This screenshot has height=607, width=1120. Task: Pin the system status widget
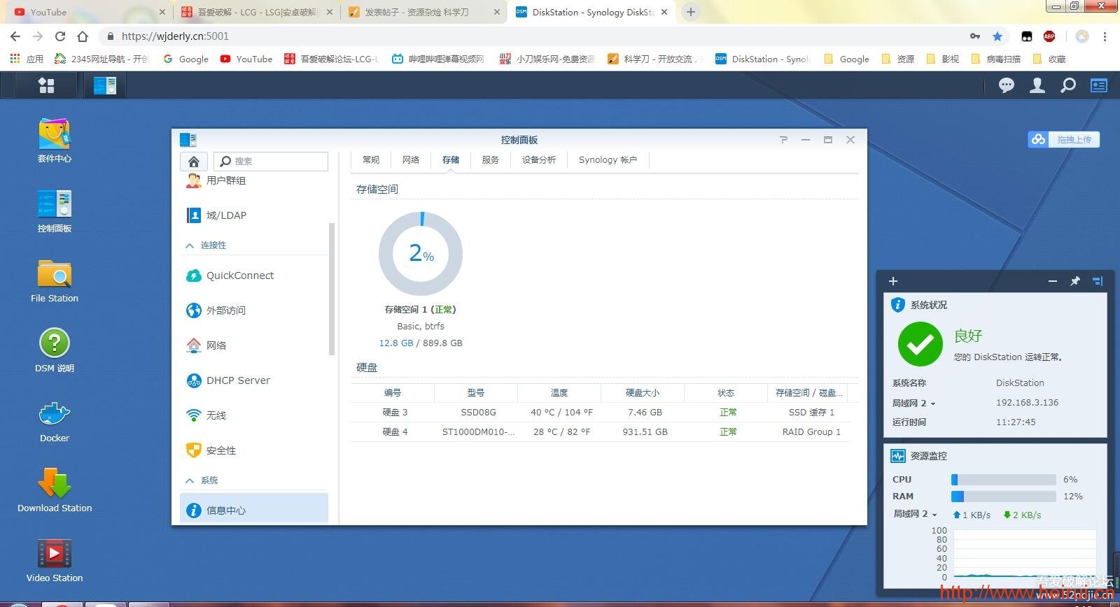tap(1075, 281)
